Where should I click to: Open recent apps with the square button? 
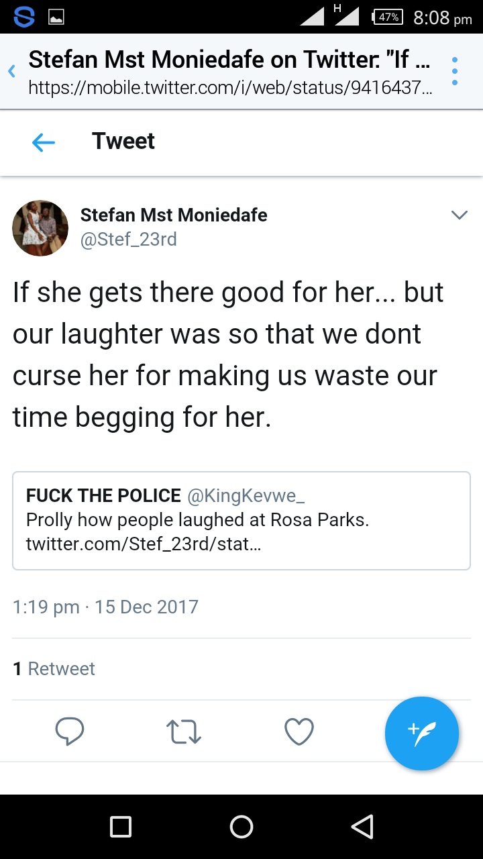(x=121, y=827)
